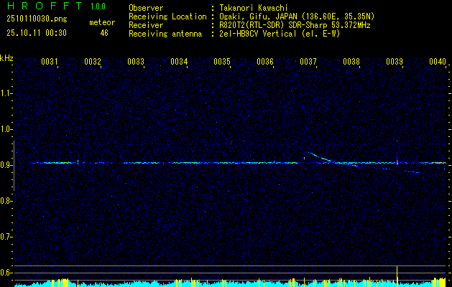Click the 0034 time axis marker
Viewport: 452px width, 287px height.
[x=179, y=62]
